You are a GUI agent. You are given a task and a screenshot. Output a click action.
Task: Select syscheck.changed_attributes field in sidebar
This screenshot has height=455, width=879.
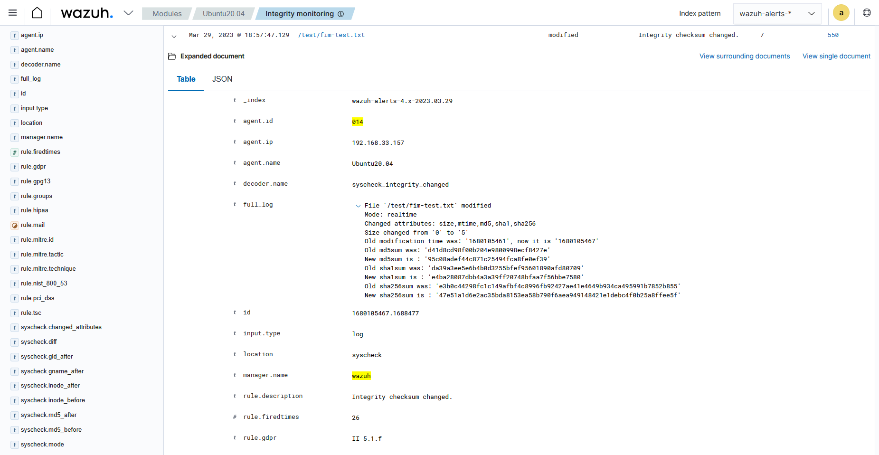tap(61, 327)
